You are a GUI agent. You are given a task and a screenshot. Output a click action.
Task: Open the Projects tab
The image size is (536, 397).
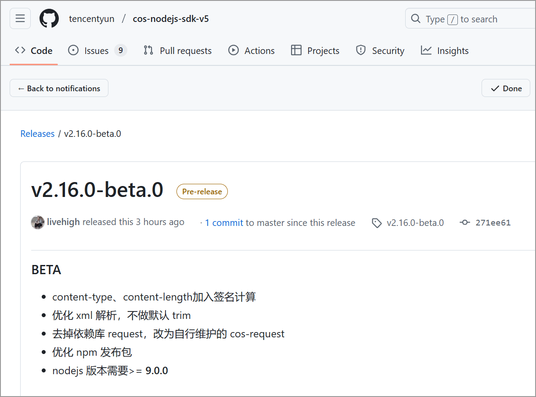315,51
